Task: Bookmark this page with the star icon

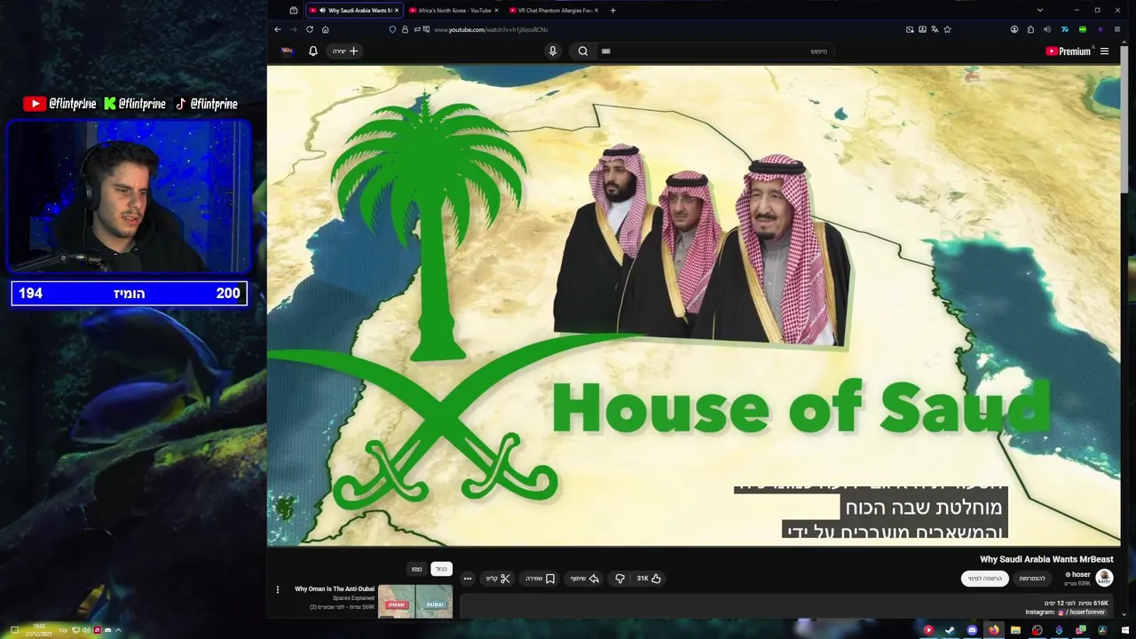Action: 947,29
